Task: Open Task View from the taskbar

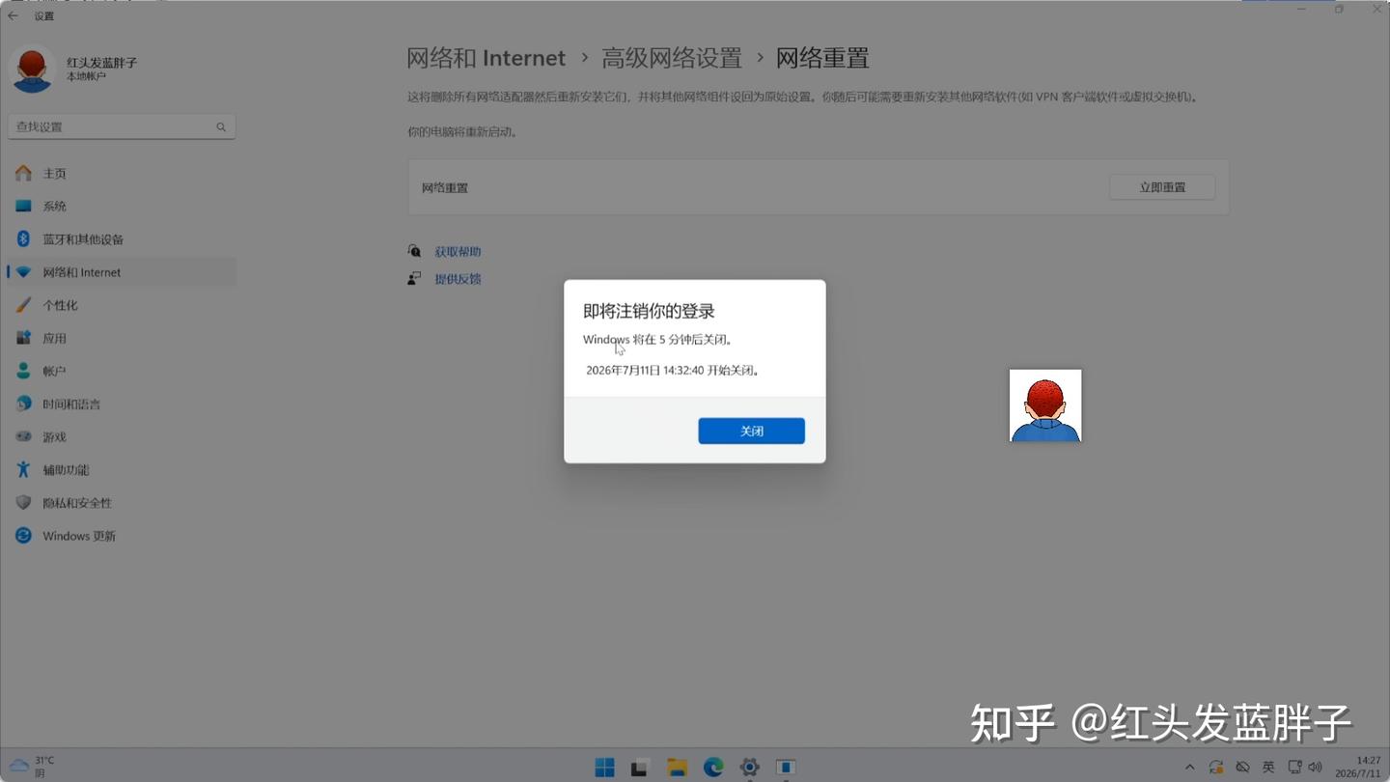Action: tap(639, 768)
